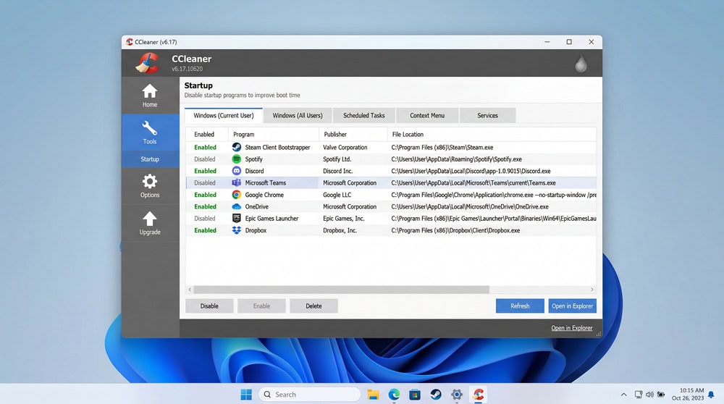Launch Microsoft Edge from the taskbar
This screenshot has height=404, width=724.
(394, 395)
